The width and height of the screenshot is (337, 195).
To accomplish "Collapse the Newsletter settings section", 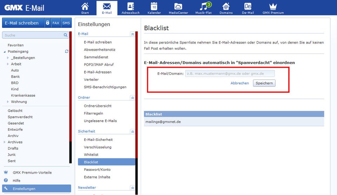I will (133, 188).
